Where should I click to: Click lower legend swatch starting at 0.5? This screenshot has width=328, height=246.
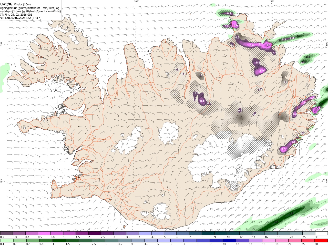pos(33,240)
